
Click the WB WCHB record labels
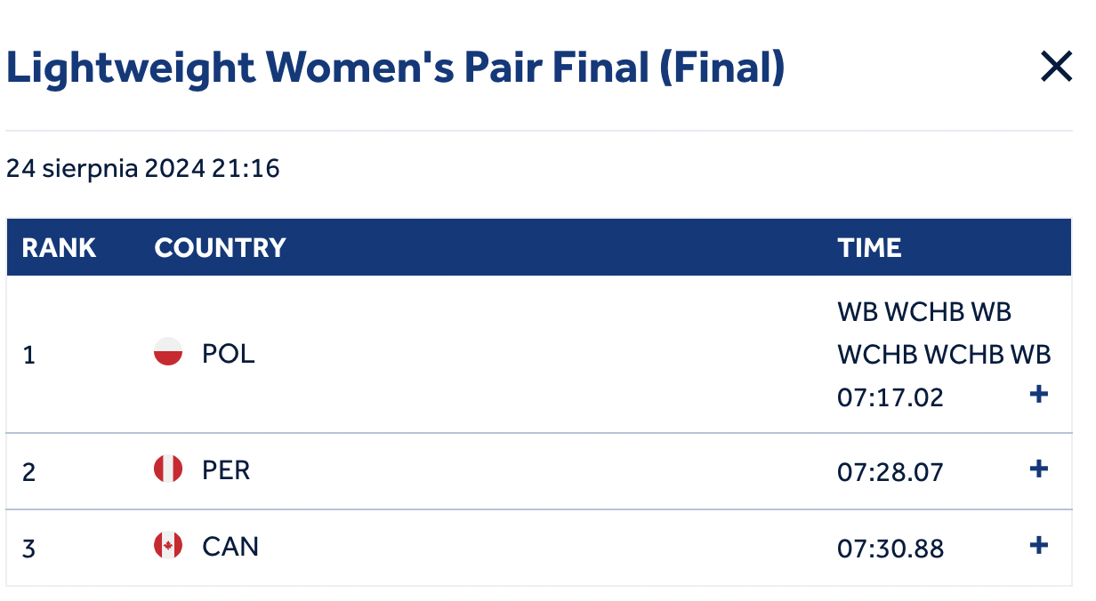944,333
